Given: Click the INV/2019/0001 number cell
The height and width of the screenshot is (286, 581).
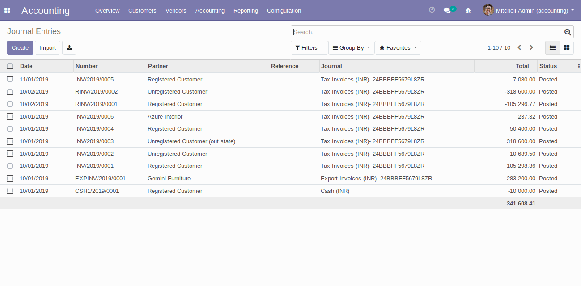Looking at the screenshot, I should (94, 166).
